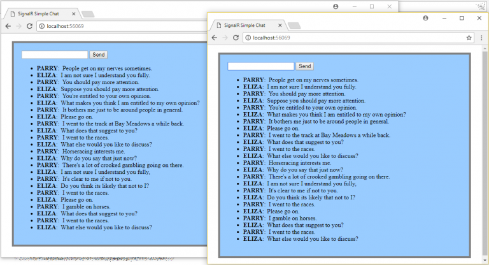The height and width of the screenshot is (265, 489).
Task: Click the Send button in the back window
Action: click(x=99, y=55)
